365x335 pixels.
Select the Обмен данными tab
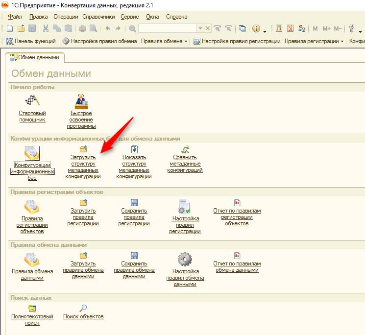[x=35, y=57]
